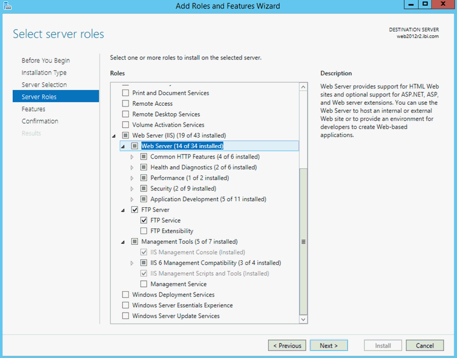Viewport: 457px width, 358px height.
Task: Click the wizard icon in the title bar
Action: click(7, 6)
